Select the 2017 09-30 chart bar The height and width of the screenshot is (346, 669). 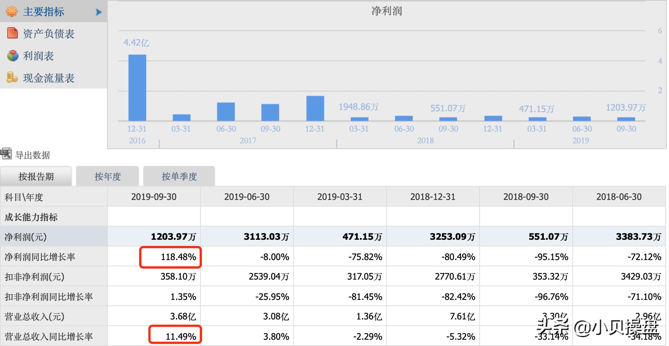(x=270, y=113)
